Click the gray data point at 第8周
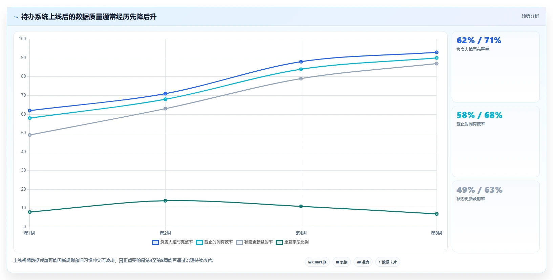The height and width of the screenshot is (280, 553). pyautogui.click(x=437, y=64)
